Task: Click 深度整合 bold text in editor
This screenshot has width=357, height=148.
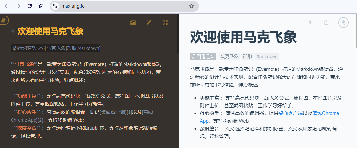Action: tap(27, 128)
